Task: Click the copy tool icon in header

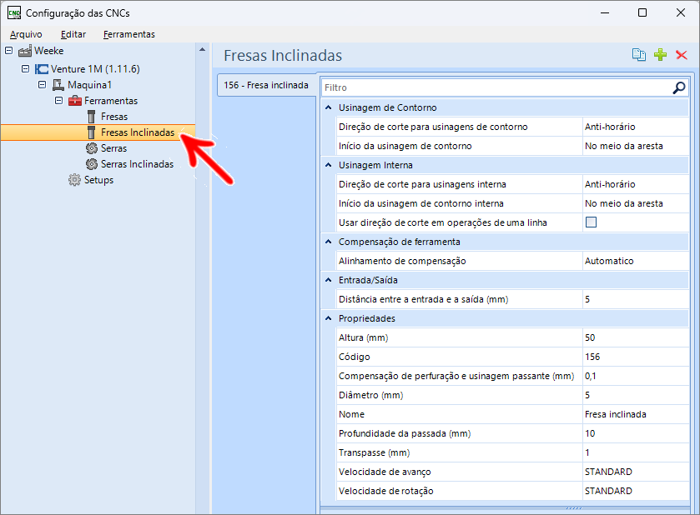Action: [639, 55]
